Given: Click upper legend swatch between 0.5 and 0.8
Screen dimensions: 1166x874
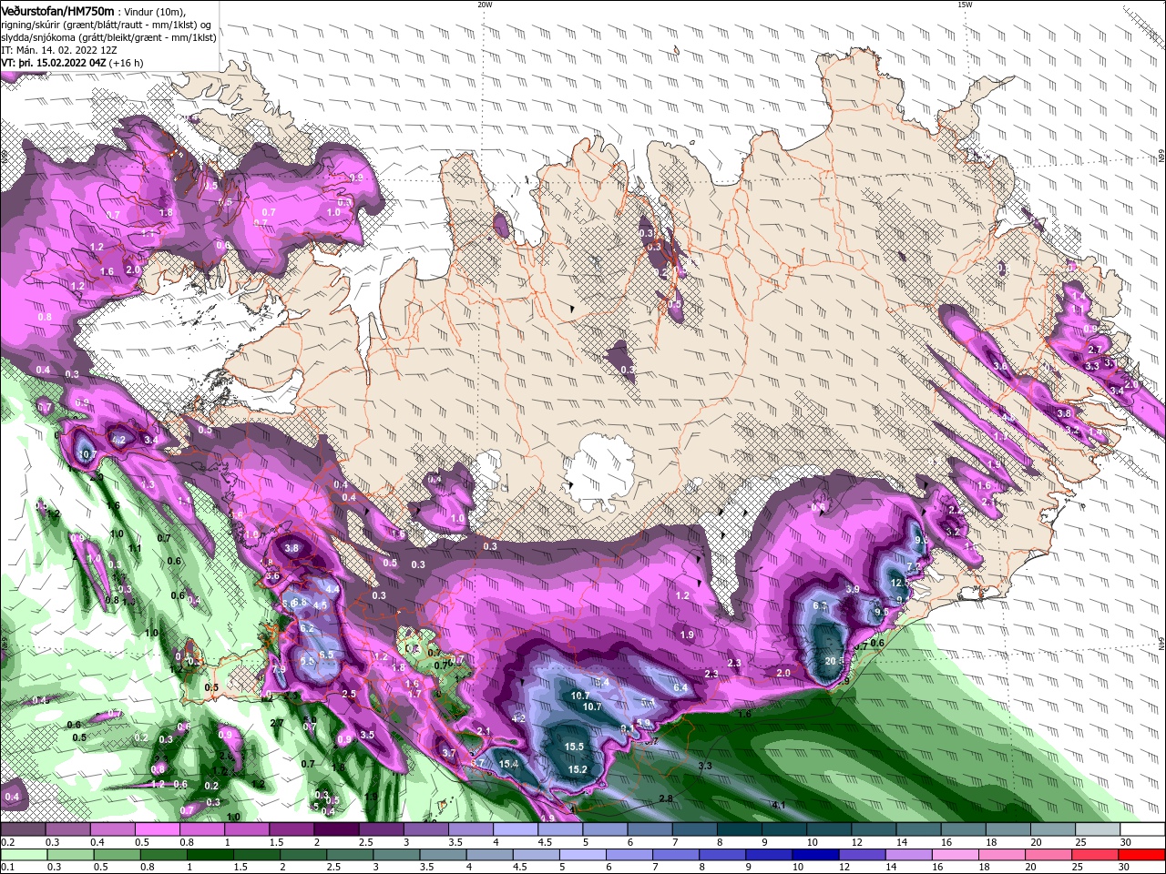Looking at the screenshot, I should (x=157, y=829).
